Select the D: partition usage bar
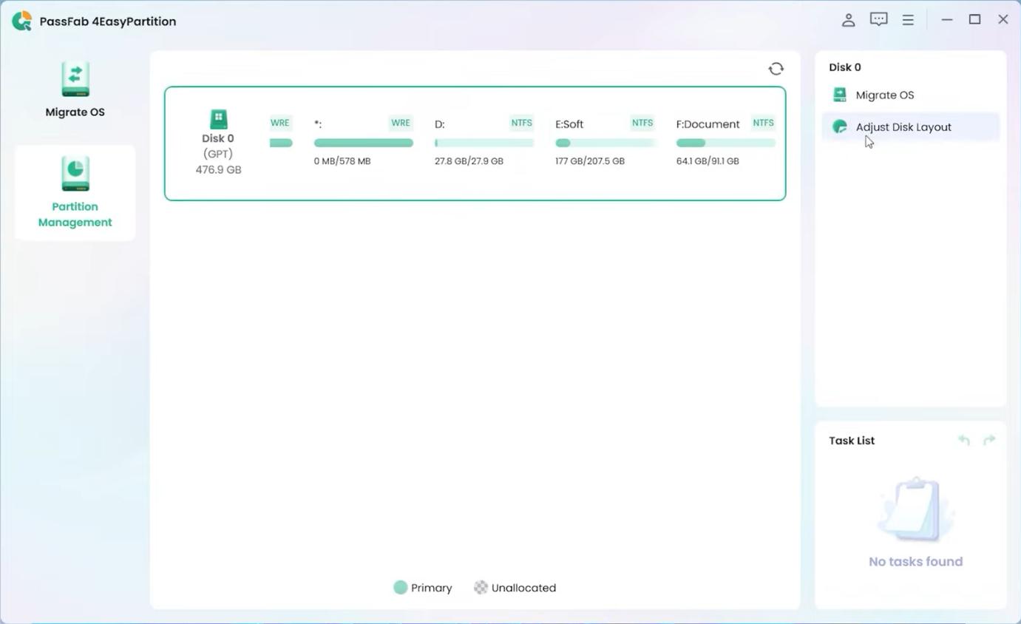The height and width of the screenshot is (624, 1021). [x=484, y=143]
